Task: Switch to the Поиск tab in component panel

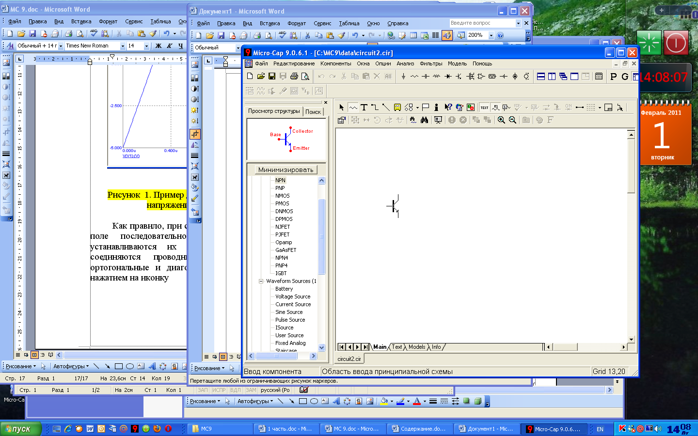Action: point(313,112)
